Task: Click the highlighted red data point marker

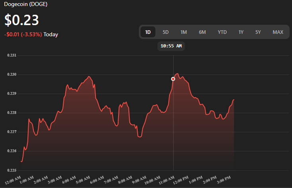Action: click(x=173, y=79)
